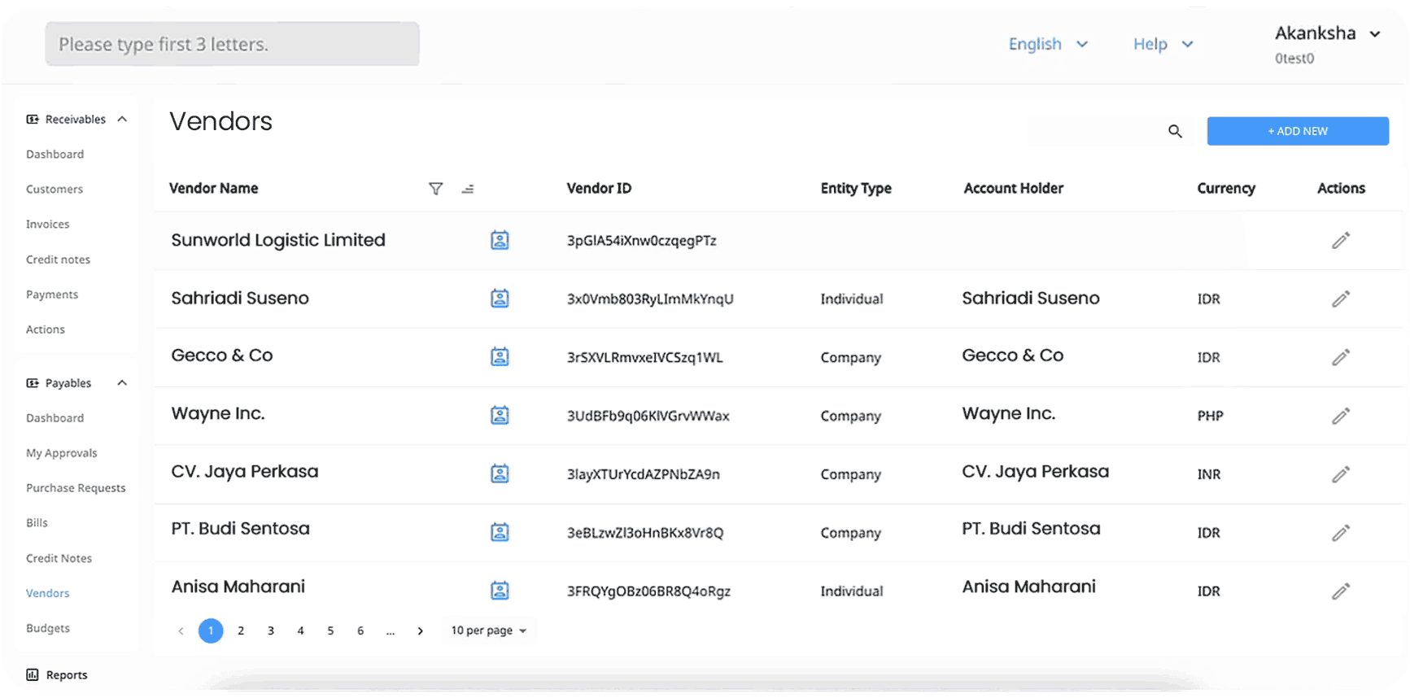Click the + ADD NEW vendor button
Screen dimensions: 1410x698
[x=1298, y=131]
